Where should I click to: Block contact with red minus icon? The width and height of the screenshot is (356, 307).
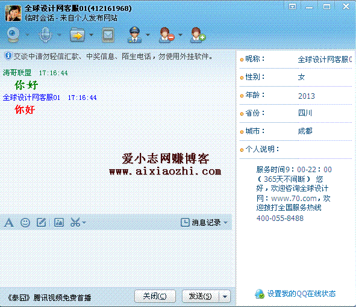166,35
